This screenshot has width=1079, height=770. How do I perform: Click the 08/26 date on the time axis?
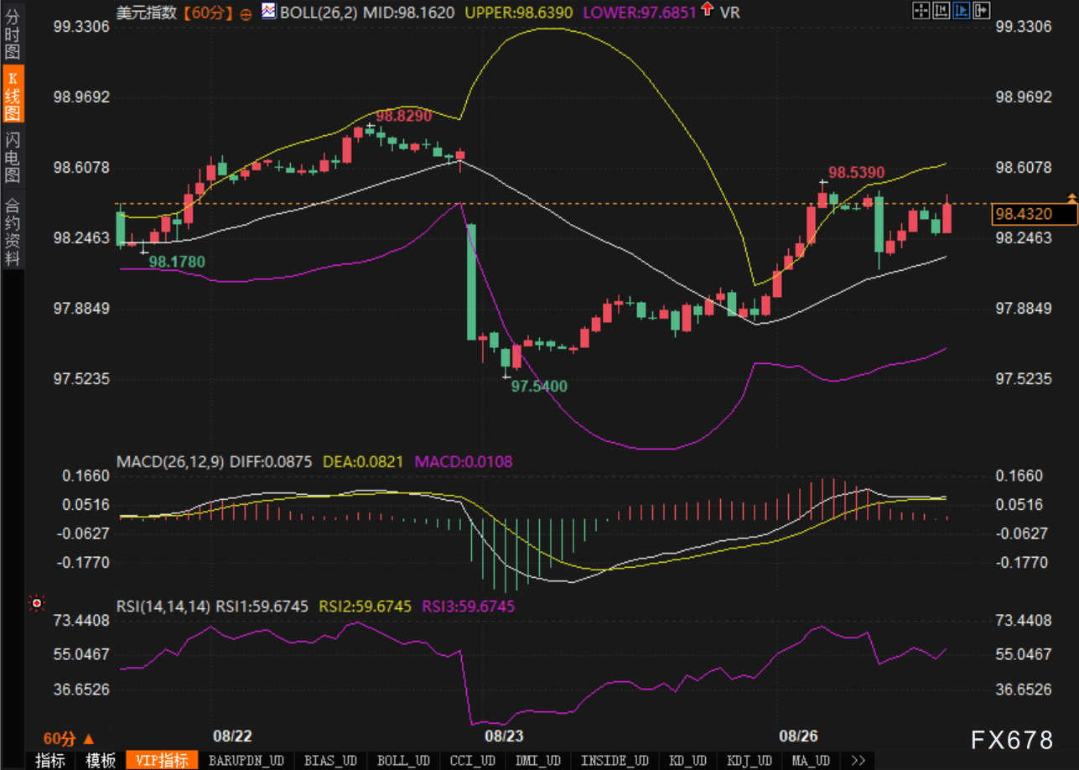[x=798, y=736]
